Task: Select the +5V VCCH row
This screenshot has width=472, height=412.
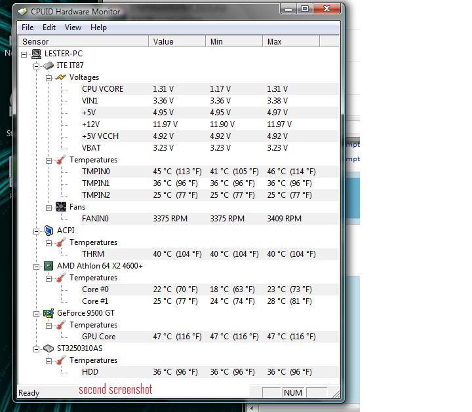Action: [x=209, y=136]
